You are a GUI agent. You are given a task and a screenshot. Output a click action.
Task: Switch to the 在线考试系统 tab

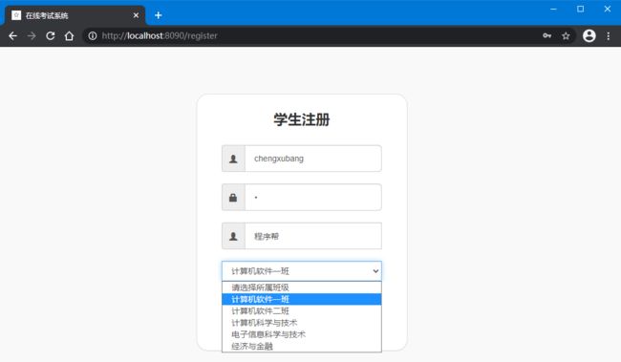click(x=75, y=15)
